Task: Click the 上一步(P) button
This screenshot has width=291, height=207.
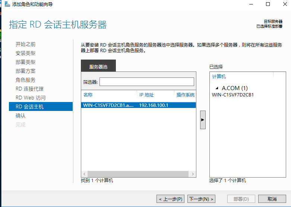Action: click(171, 199)
